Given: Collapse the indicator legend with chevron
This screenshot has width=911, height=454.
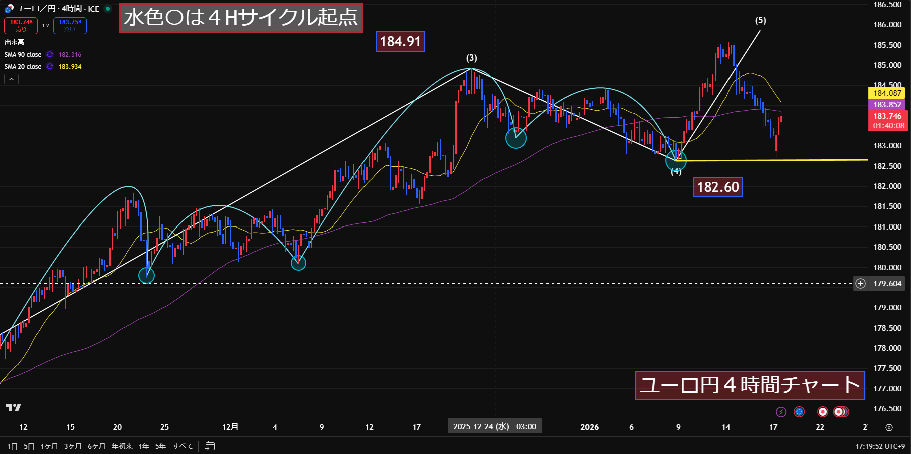Looking at the screenshot, I should pyautogui.click(x=11, y=79).
